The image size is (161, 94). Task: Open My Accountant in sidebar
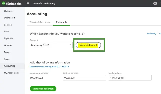[x=11, y=73]
